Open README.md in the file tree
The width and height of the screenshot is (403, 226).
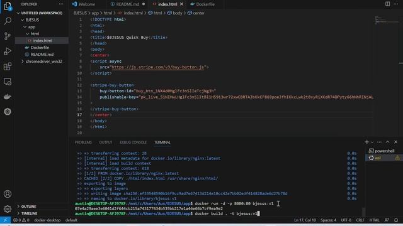click(42, 55)
